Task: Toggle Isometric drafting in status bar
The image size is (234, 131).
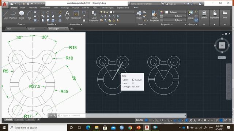Action: coord(169,120)
